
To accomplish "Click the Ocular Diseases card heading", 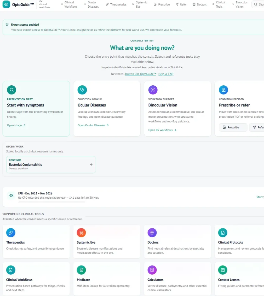I will [x=92, y=105].
